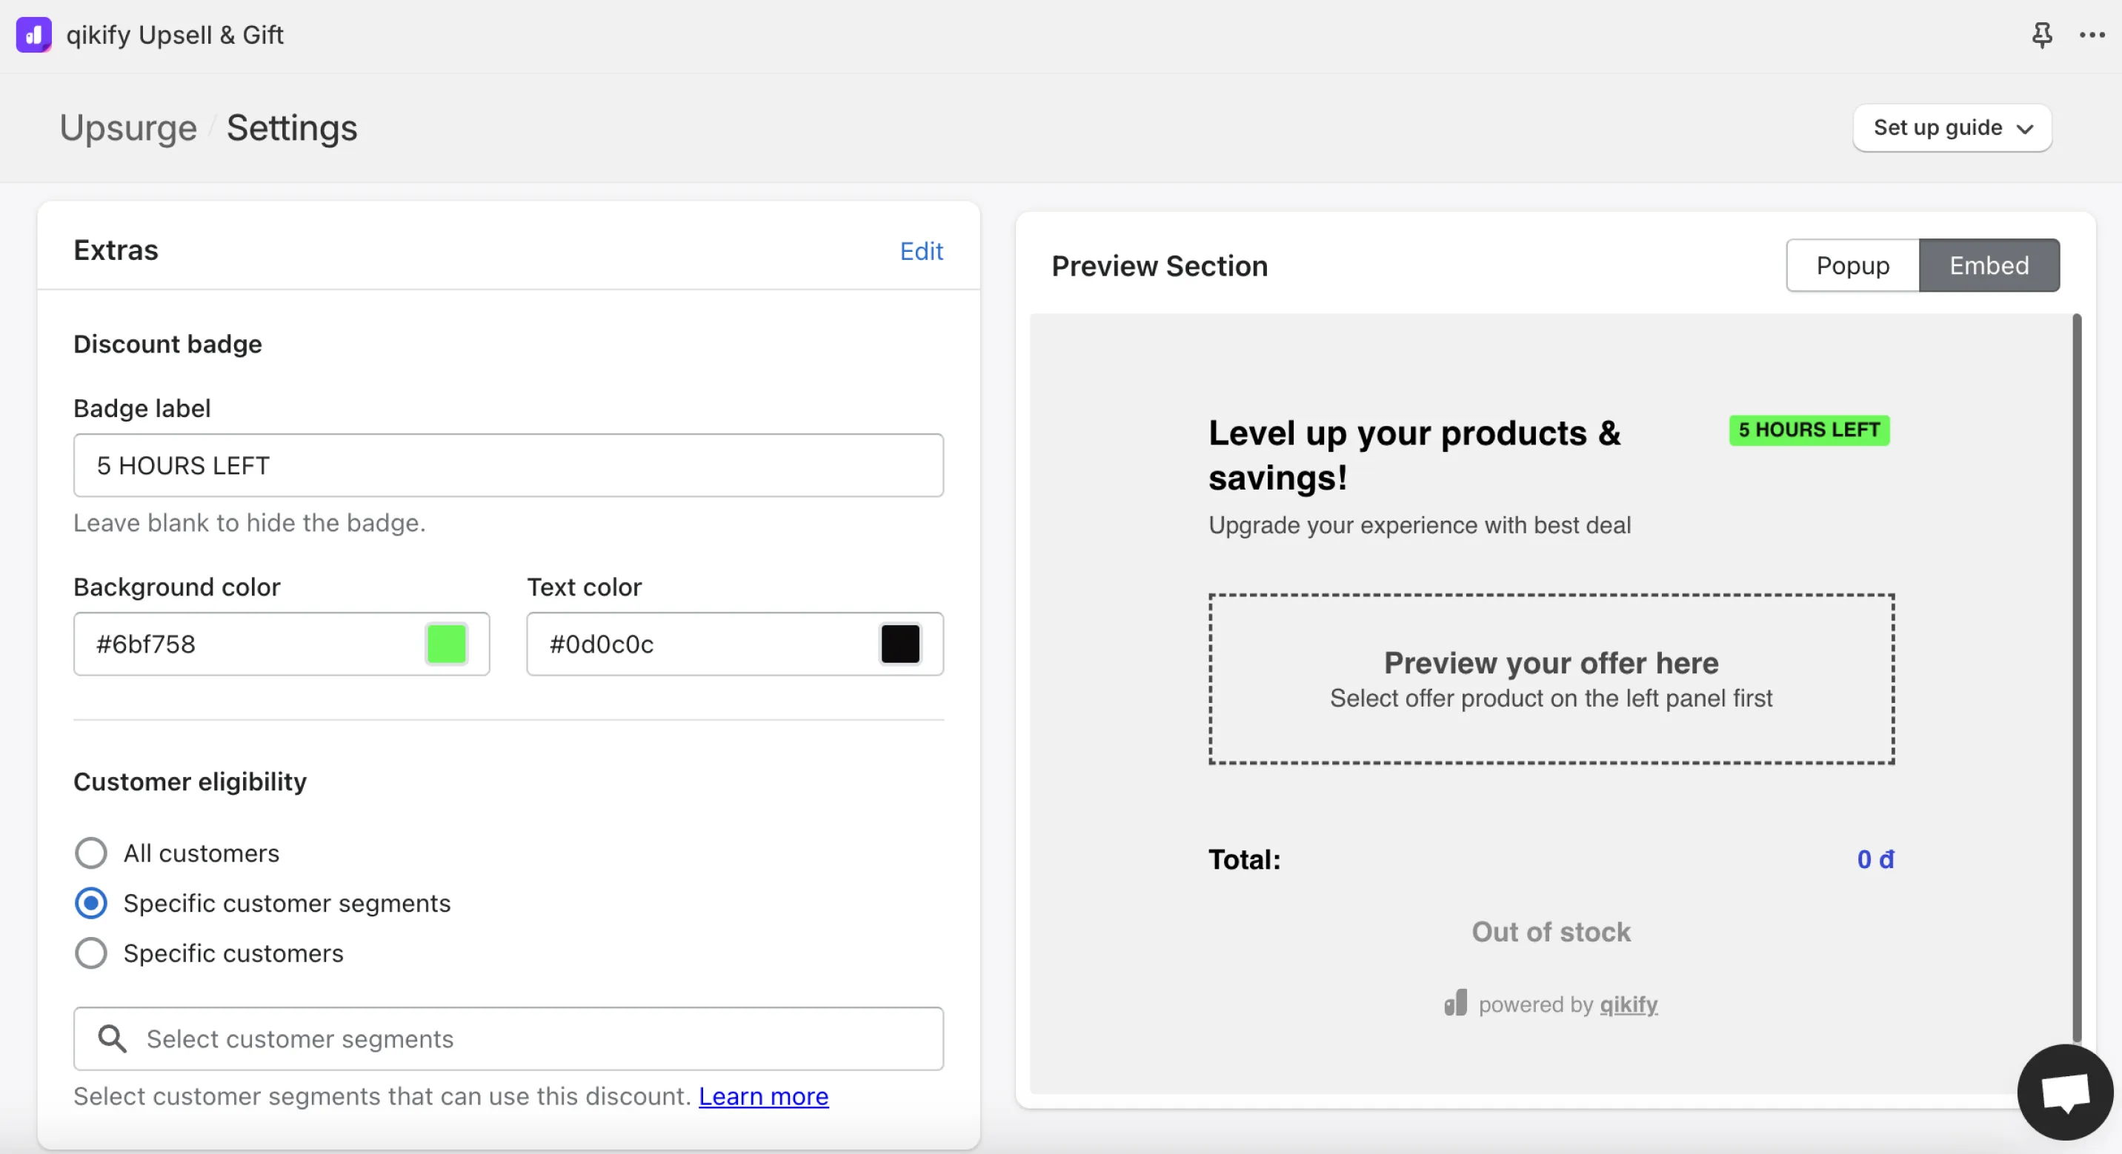This screenshot has height=1154, width=2122.
Task: Click the 0 đ total amount
Action: (x=1876, y=859)
